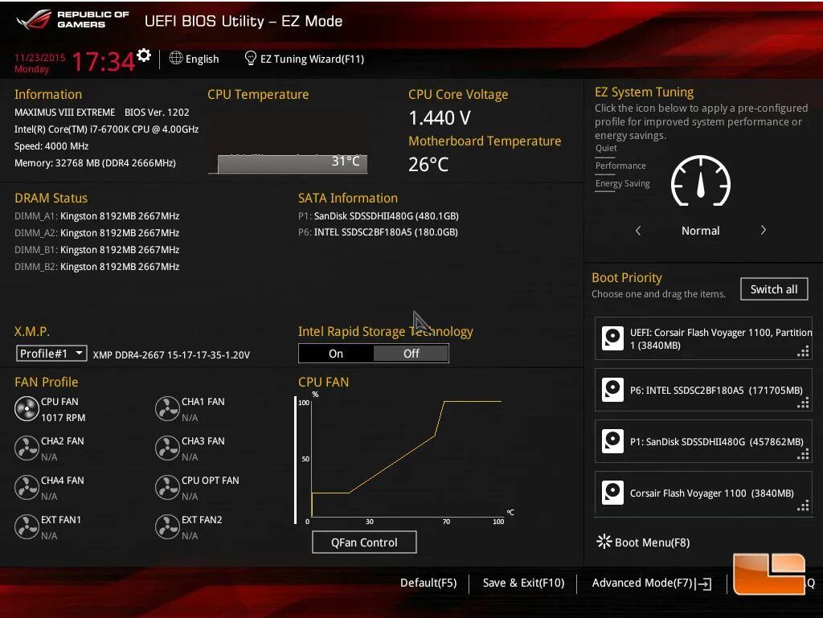Viewport: 823px width, 618px height.
Task: Click the CPU FAN fan icon
Action: point(27,409)
